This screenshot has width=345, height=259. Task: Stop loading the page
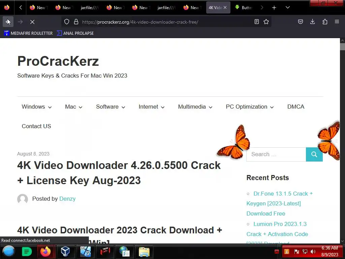pyautogui.click(x=32, y=22)
